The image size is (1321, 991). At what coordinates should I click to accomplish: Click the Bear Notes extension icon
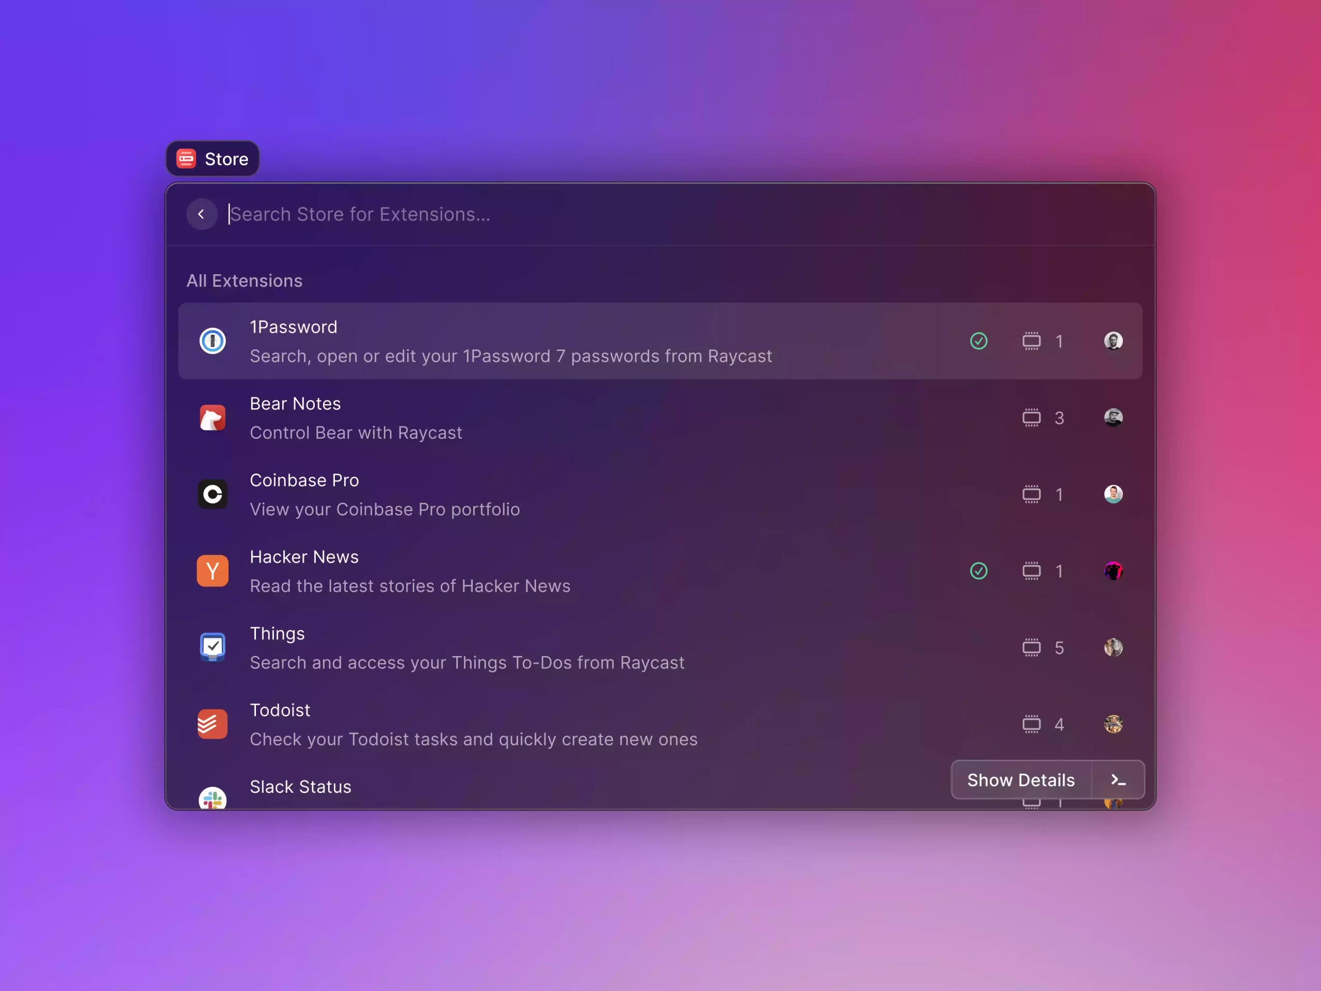pos(212,418)
